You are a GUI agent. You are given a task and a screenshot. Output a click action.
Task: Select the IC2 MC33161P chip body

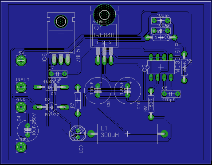coord(161,67)
